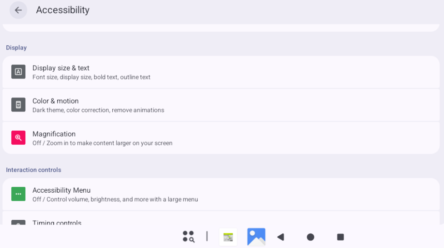Open Color & motion settings
The height and width of the screenshot is (248, 444).
point(221,105)
